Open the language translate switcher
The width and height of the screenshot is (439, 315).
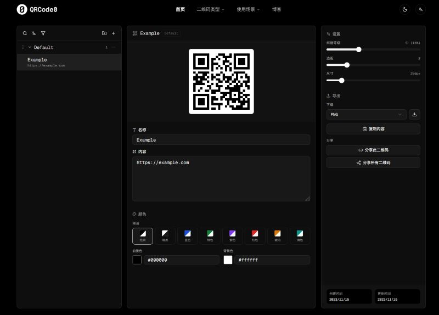coord(420,9)
